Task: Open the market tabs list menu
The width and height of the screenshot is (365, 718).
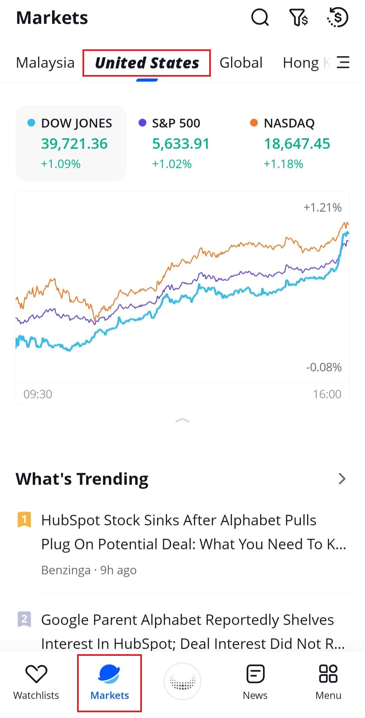Action: point(343,62)
